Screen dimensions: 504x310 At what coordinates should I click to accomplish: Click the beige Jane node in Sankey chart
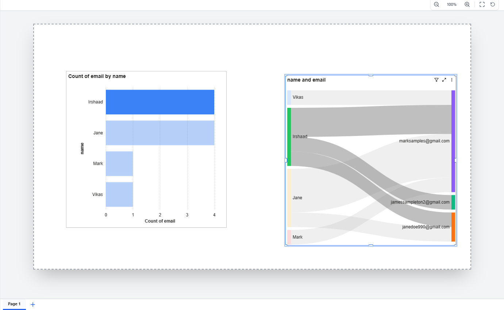coord(289,198)
